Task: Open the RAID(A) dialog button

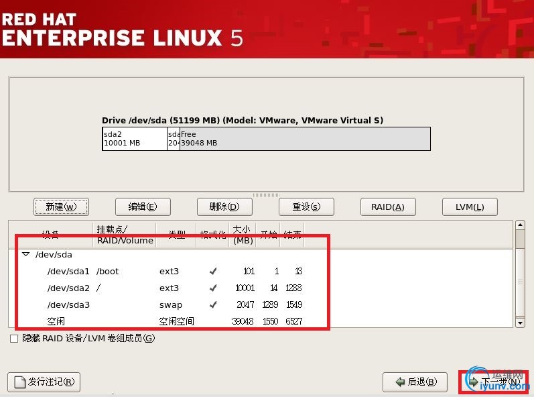Action: (388, 207)
